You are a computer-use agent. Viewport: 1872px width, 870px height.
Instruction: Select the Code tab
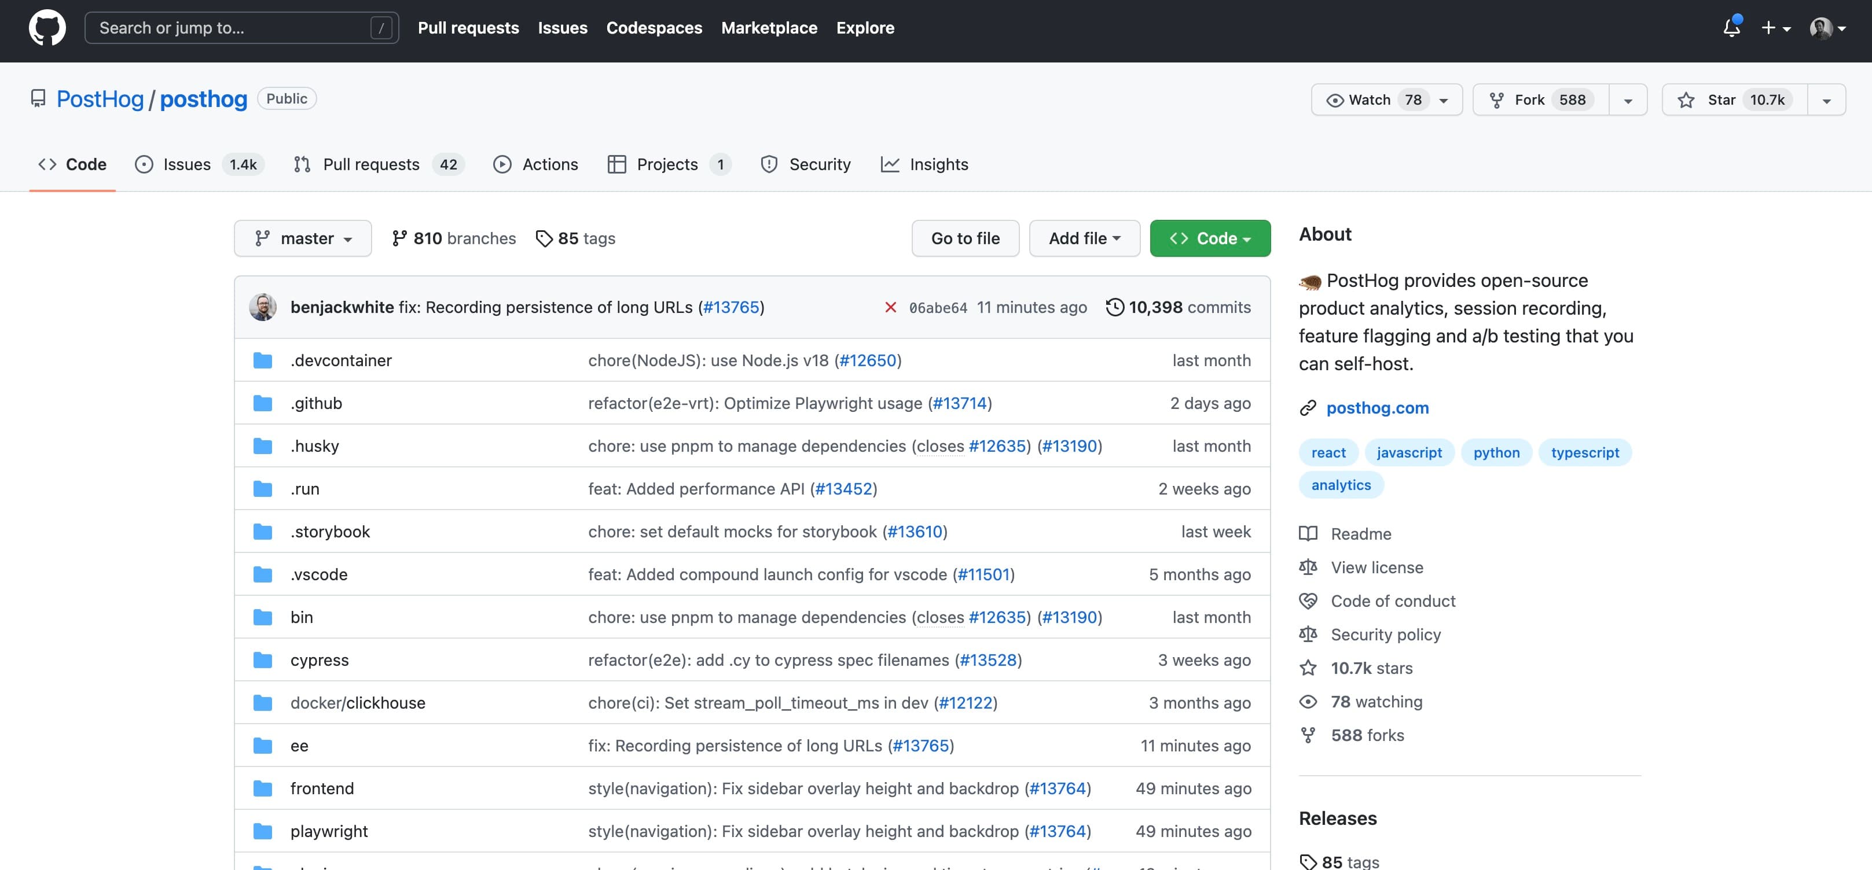coord(72,164)
